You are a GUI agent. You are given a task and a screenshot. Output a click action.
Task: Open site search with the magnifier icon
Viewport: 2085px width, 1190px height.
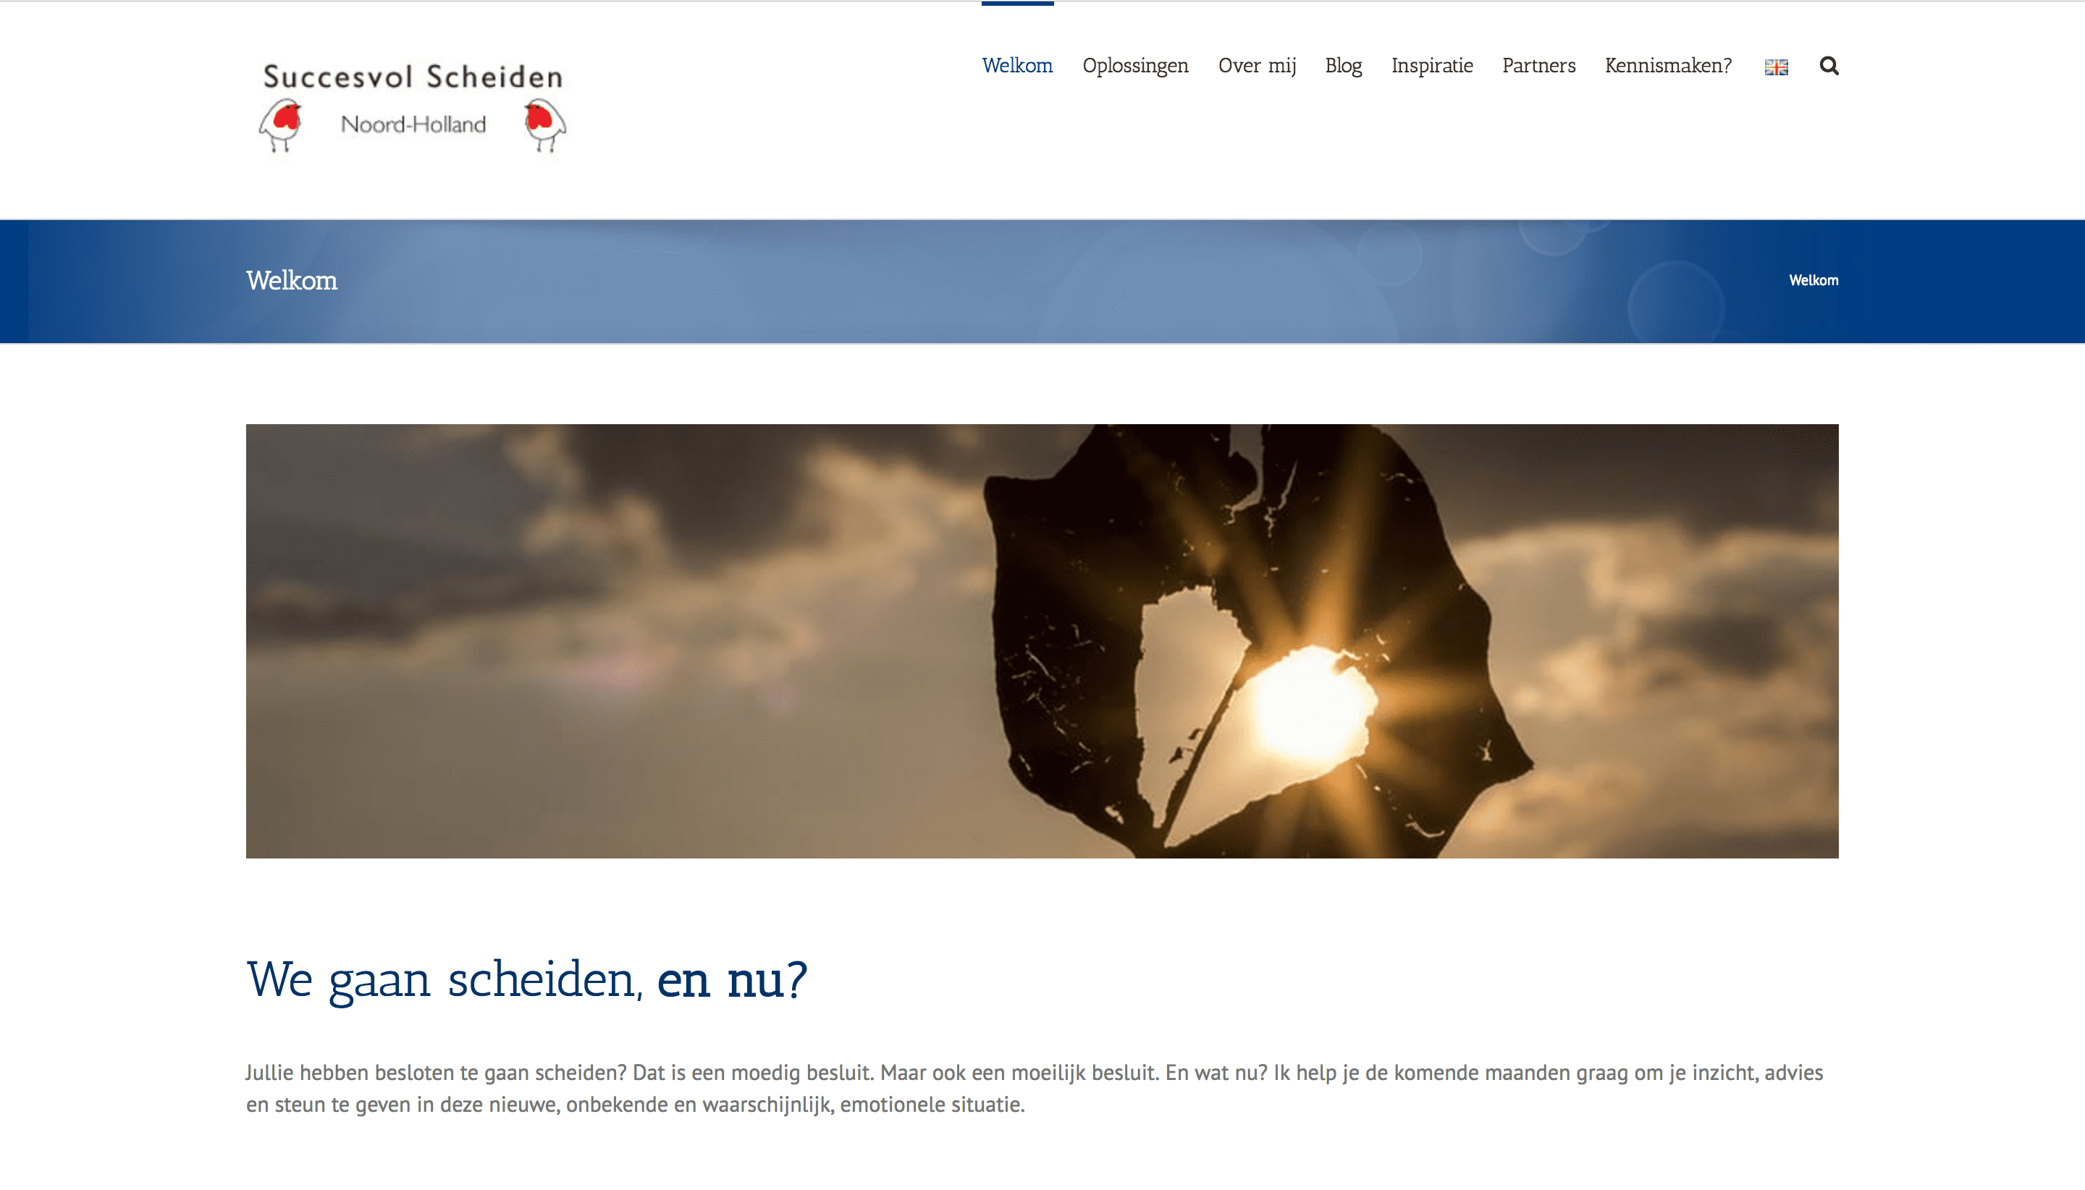click(x=1829, y=65)
